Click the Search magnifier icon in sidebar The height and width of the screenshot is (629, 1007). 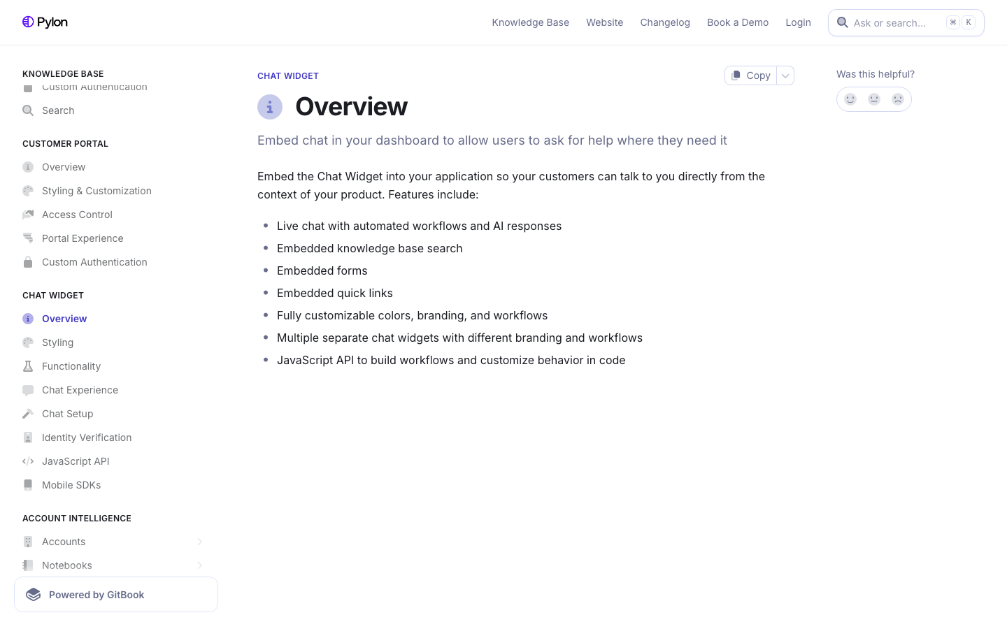tap(28, 110)
